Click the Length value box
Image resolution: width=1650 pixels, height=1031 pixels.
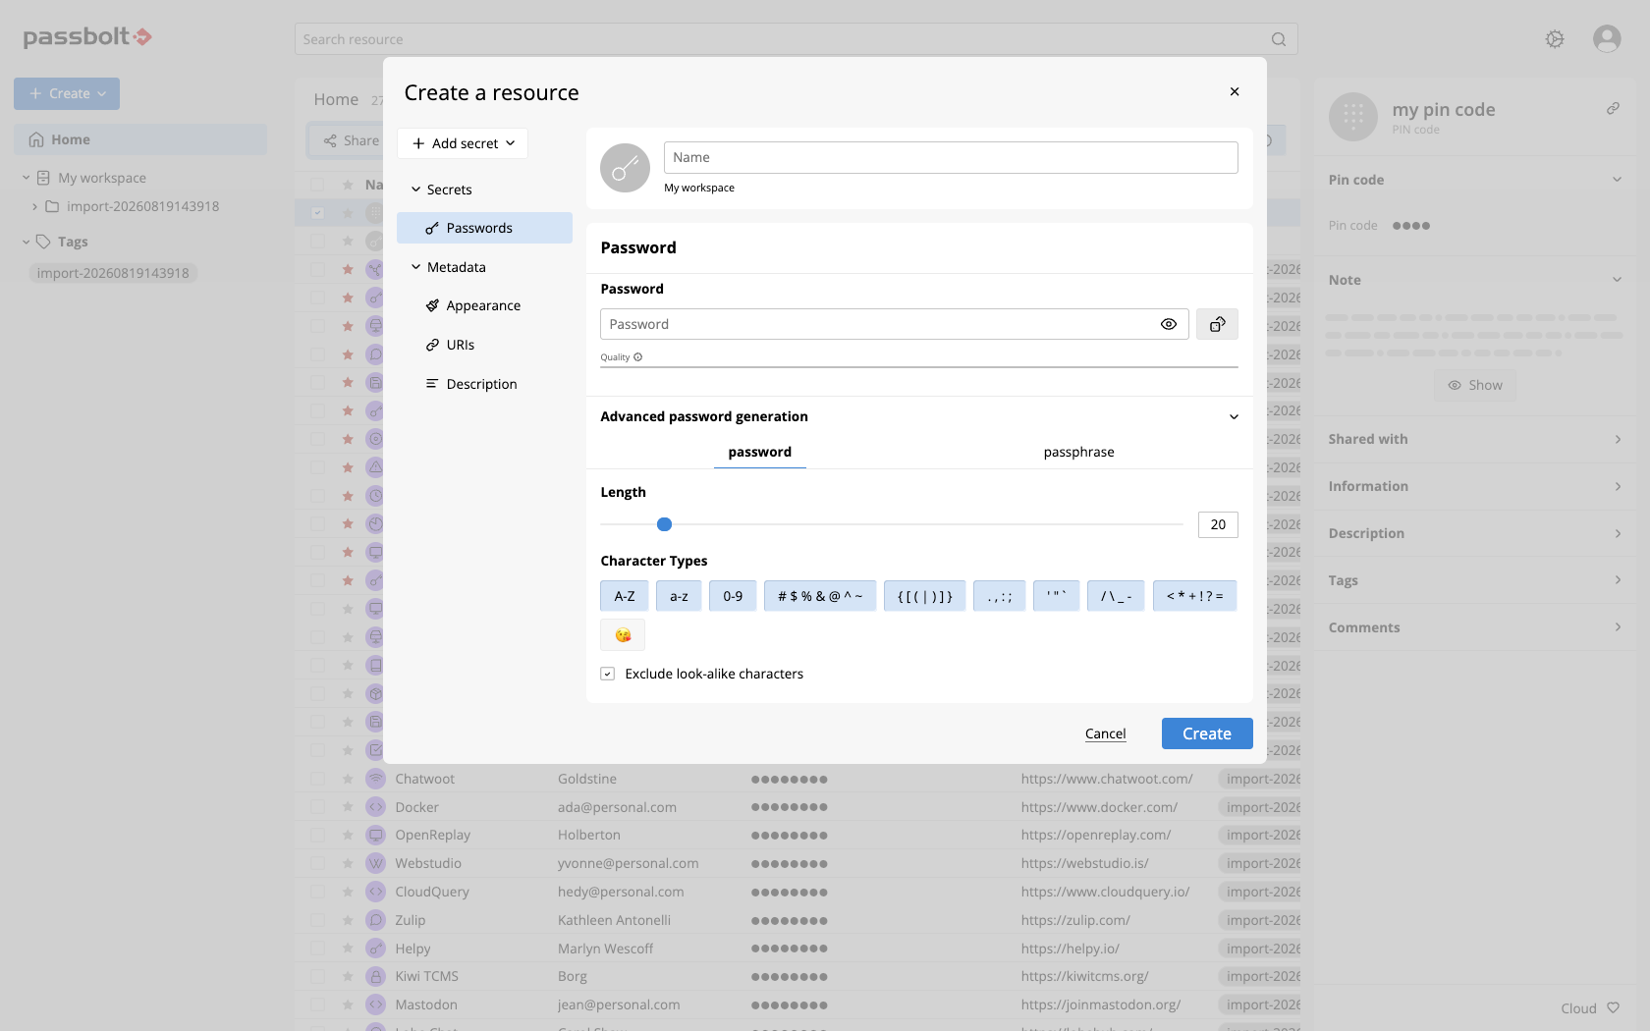point(1218,524)
